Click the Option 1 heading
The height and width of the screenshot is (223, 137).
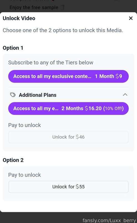click(x=13, y=48)
